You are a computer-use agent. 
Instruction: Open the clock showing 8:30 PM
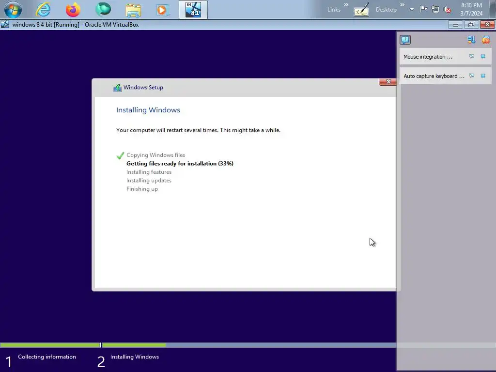click(471, 9)
